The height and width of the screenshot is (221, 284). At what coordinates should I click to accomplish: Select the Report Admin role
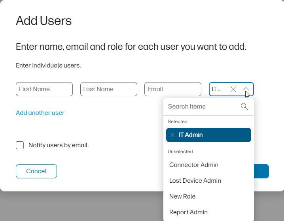(188, 212)
